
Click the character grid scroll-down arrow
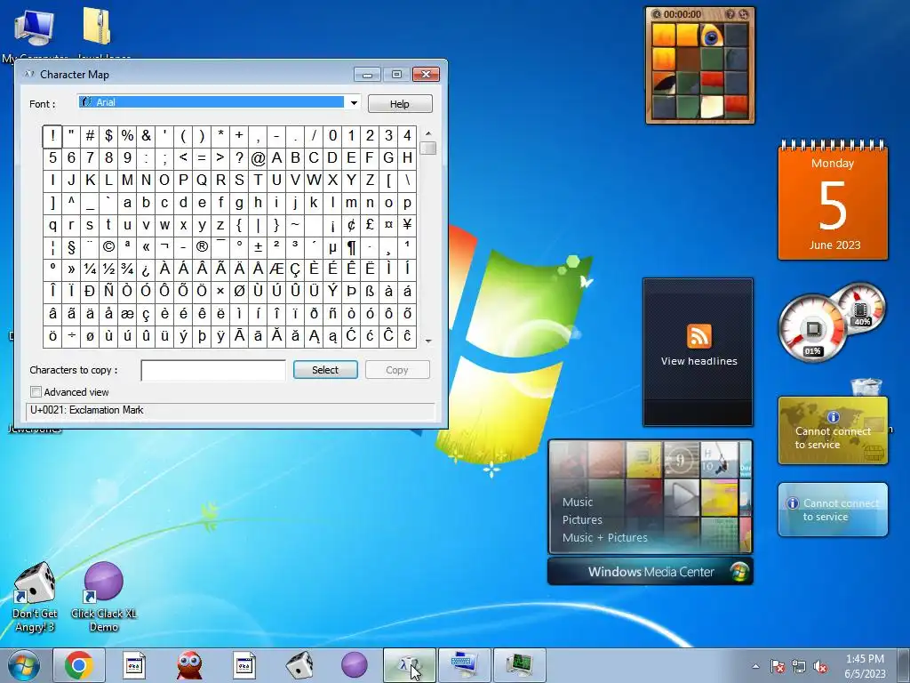point(428,341)
